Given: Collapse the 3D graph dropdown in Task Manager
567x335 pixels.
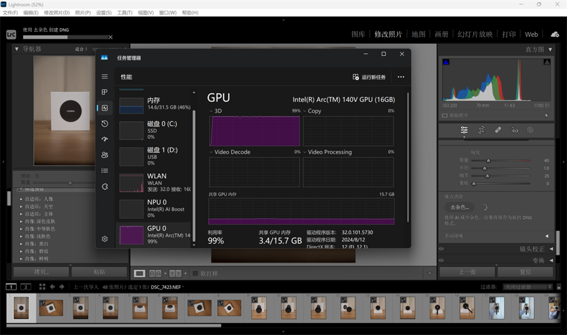Looking at the screenshot, I should click(211, 111).
